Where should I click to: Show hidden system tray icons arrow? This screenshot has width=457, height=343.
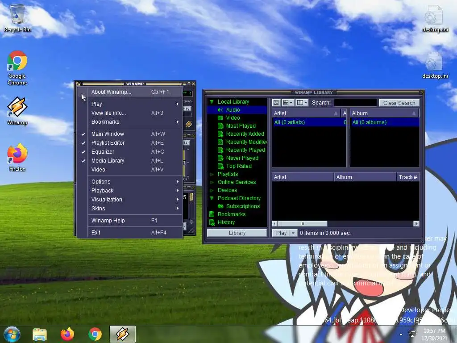click(401, 335)
